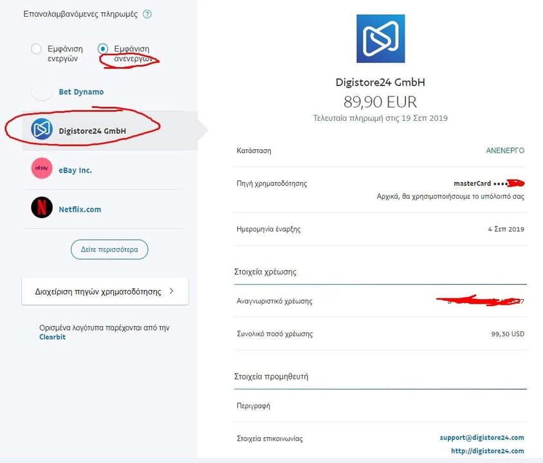543x463 pixels.
Task: Click the Στοιχεία επικοινωνίας label
Action: (x=270, y=439)
